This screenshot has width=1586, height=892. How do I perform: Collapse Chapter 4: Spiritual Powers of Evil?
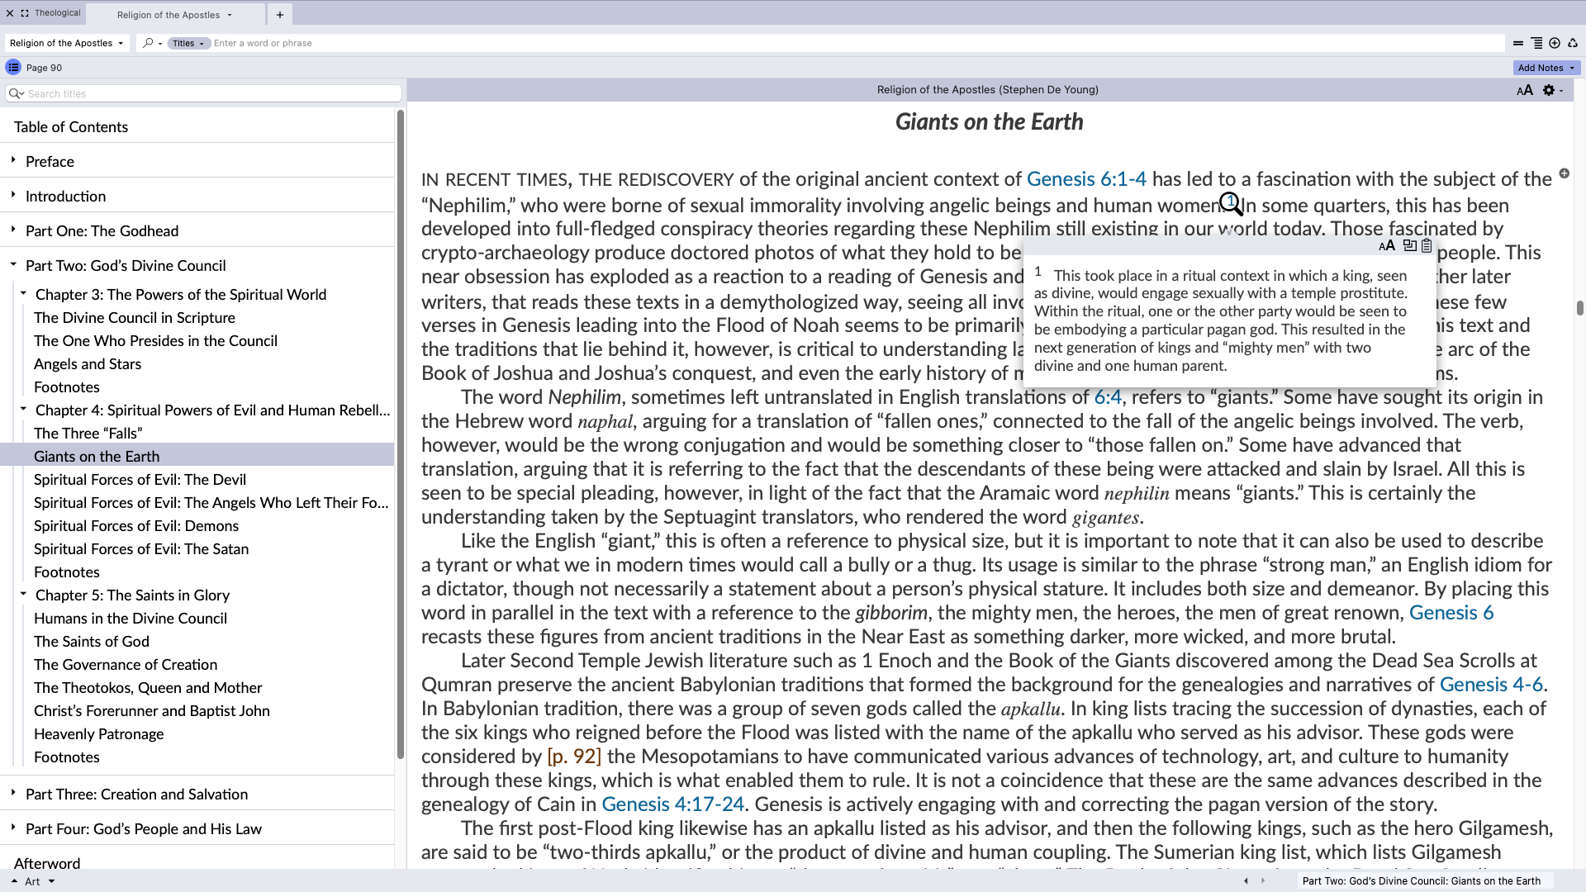pyautogui.click(x=23, y=409)
